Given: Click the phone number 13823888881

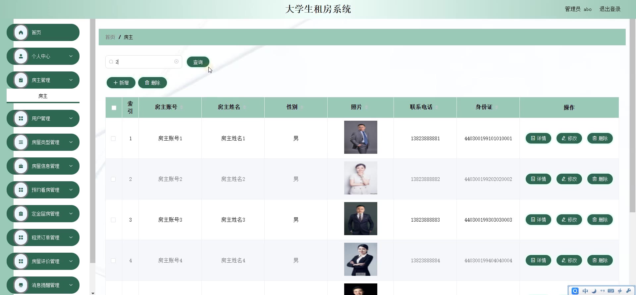Looking at the screenshot, I should 425,139.
